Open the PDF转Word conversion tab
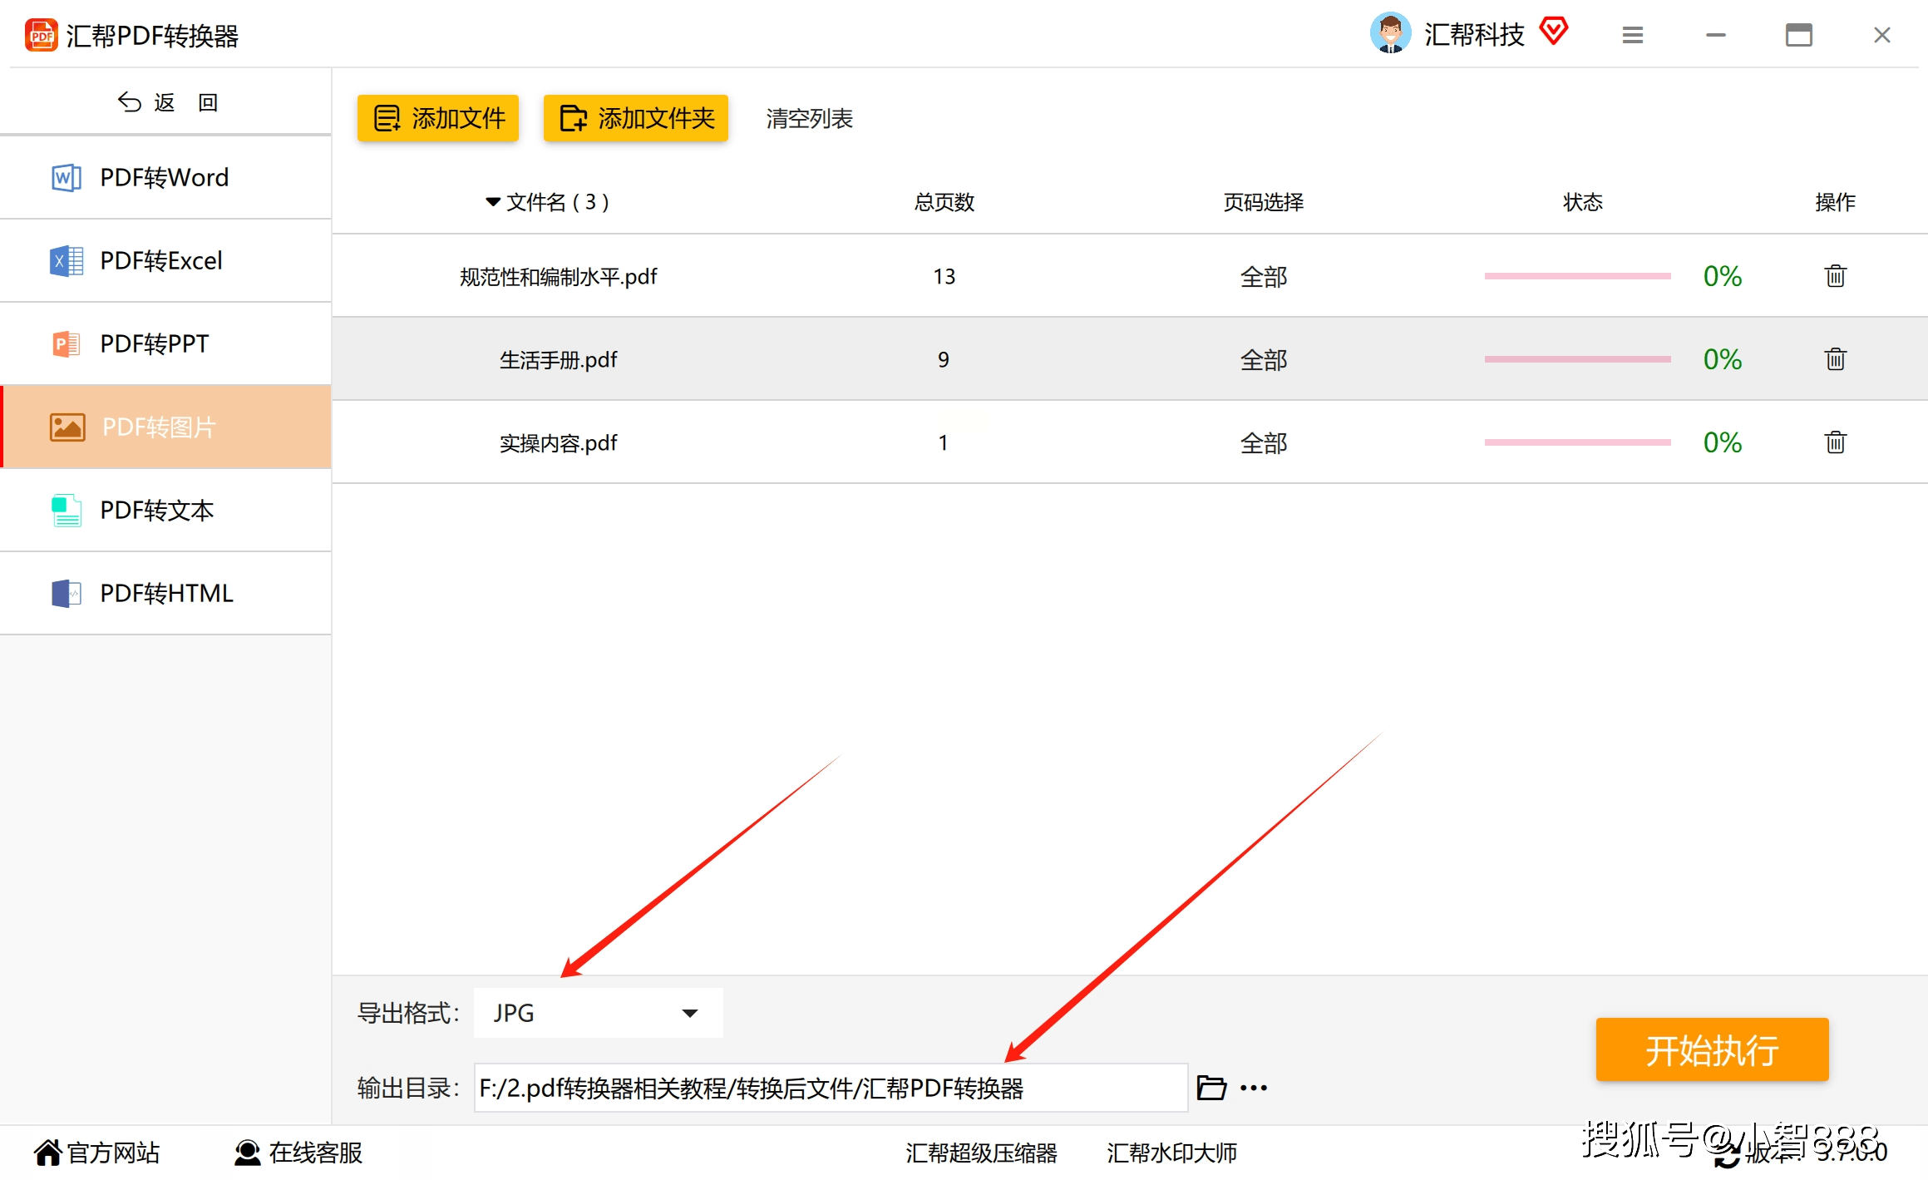The image size is (1928, 1180). (x=165, y=177)
